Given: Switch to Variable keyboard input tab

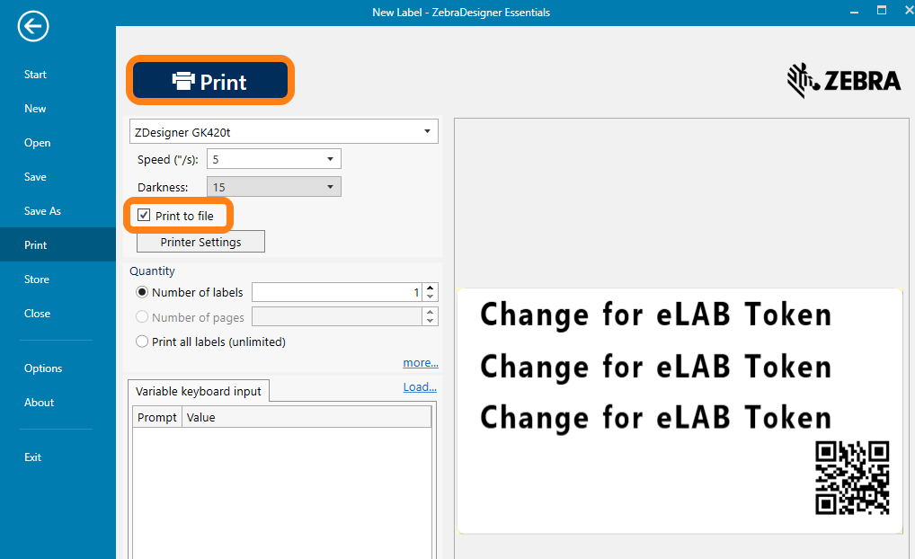Looking at the screenshot, I should tap(198, 391).
